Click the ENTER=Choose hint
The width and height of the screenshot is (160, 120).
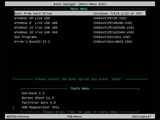(x=18, y=117)
